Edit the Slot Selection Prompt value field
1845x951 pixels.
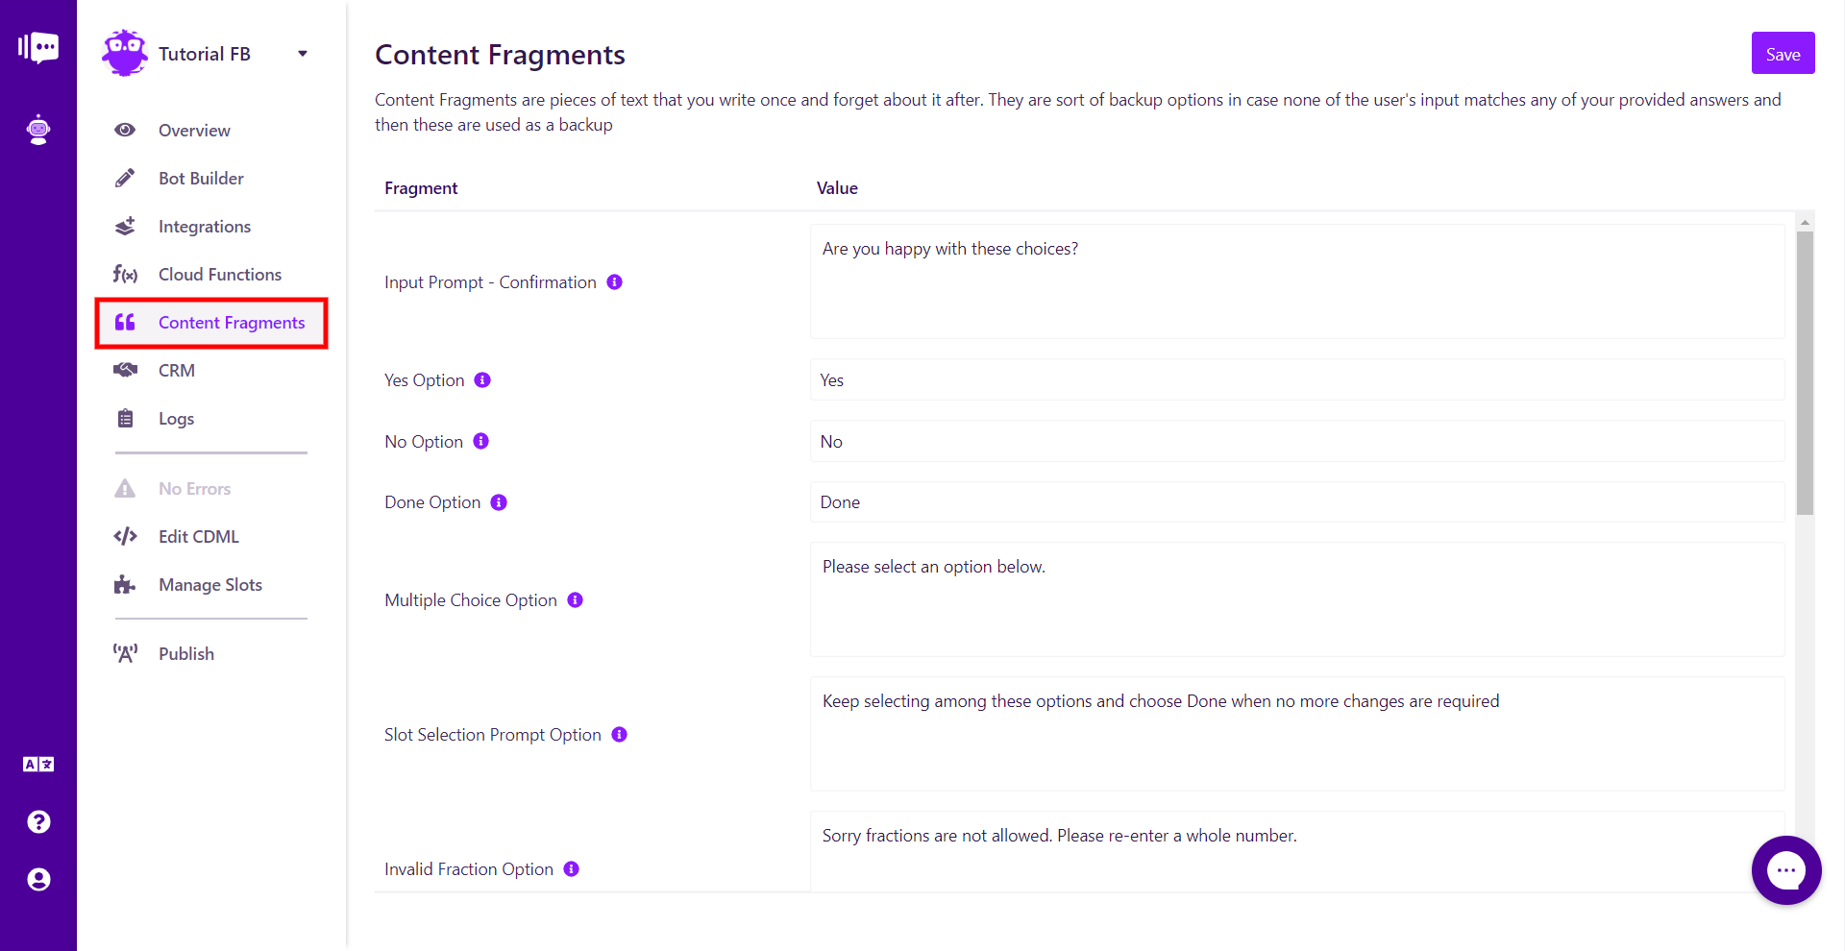click(1297, 734)
